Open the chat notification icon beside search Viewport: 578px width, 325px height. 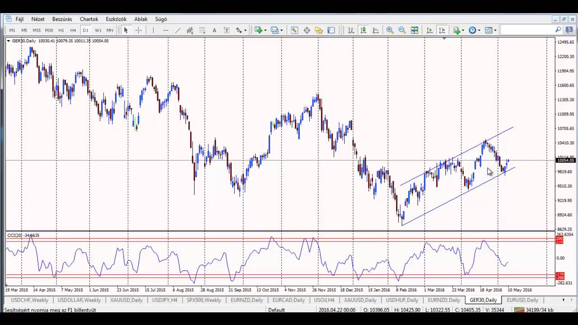coord(569,30)
